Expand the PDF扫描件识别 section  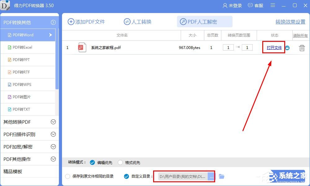point(29,134)
